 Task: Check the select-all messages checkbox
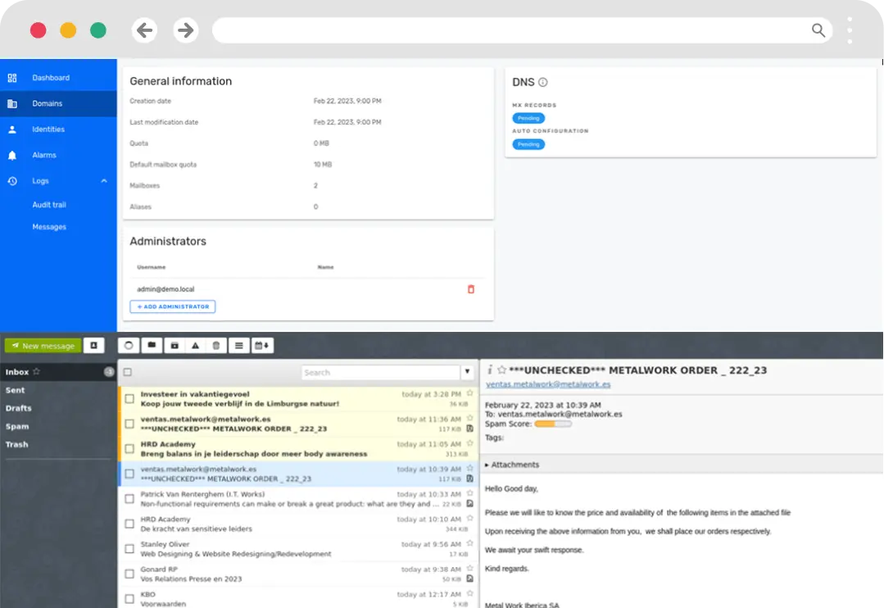pos(129,371)
